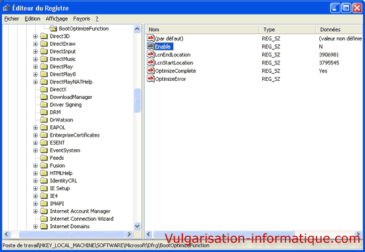Click the data value 3795545
Screen dimensions: 365x252
click(x=329, y=63)
